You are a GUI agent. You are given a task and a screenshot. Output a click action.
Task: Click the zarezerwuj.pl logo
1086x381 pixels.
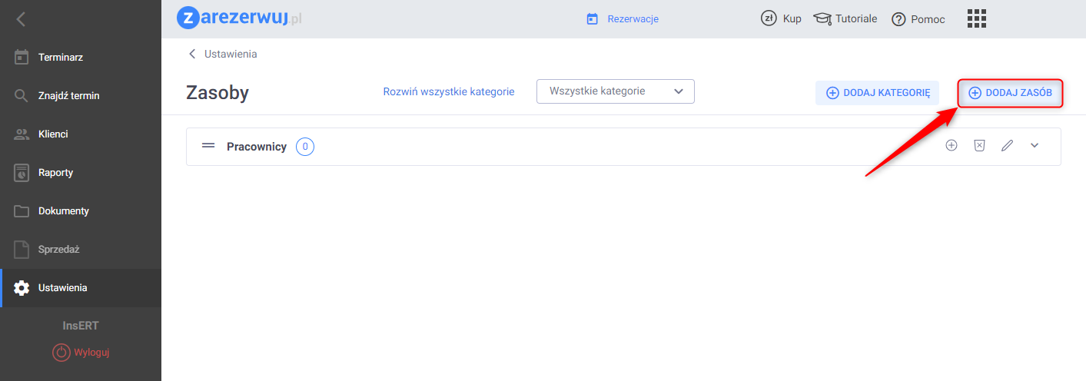239,18
